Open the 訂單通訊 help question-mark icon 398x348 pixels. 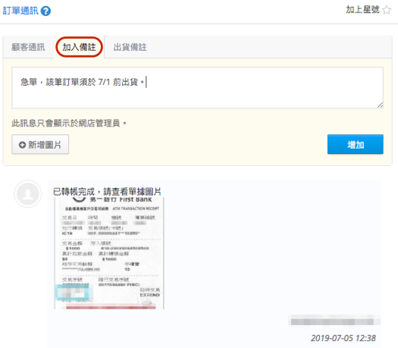pos(45,11)
